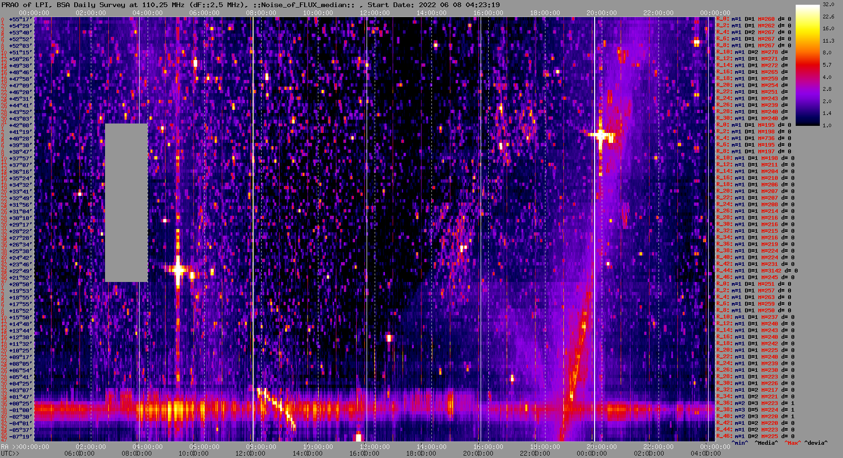
Task: Select the 1.4 color scale label
Action: click(827, 114)
